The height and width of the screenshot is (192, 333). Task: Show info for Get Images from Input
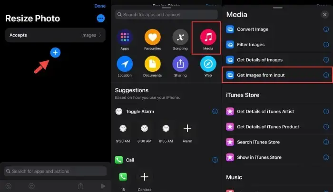point(326,75)
